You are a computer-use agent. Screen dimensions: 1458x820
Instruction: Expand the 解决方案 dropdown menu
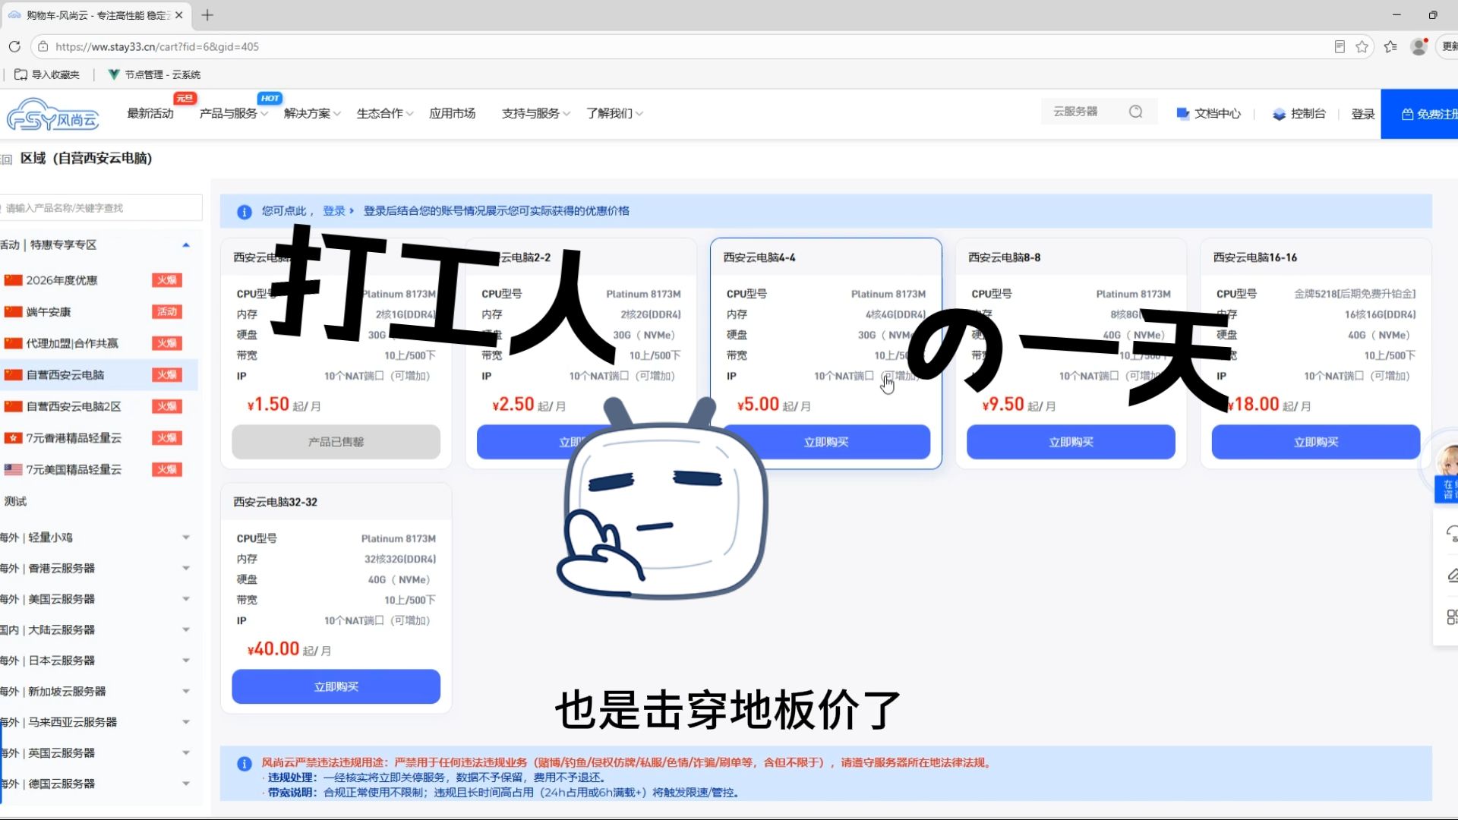312,113
